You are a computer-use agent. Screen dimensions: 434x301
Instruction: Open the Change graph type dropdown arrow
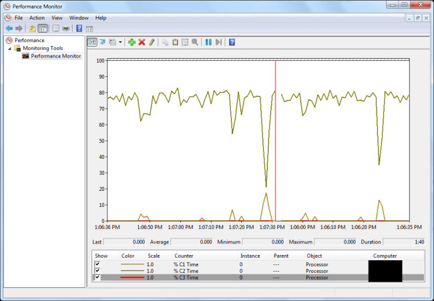tap(120, 42)
